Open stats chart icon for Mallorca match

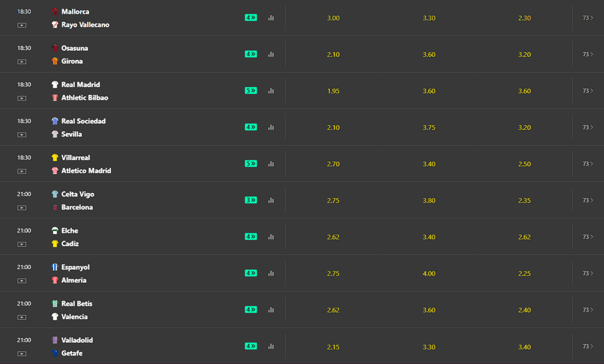pos(271,18)
